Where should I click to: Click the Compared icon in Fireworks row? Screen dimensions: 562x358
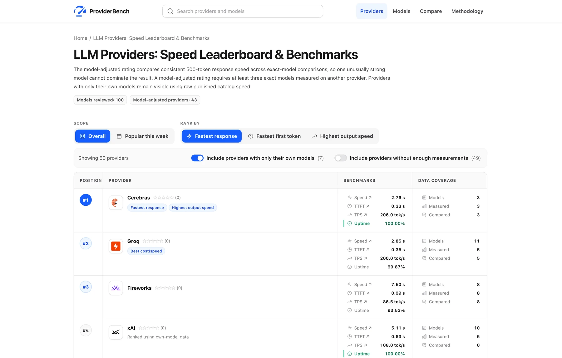point(424,302)
